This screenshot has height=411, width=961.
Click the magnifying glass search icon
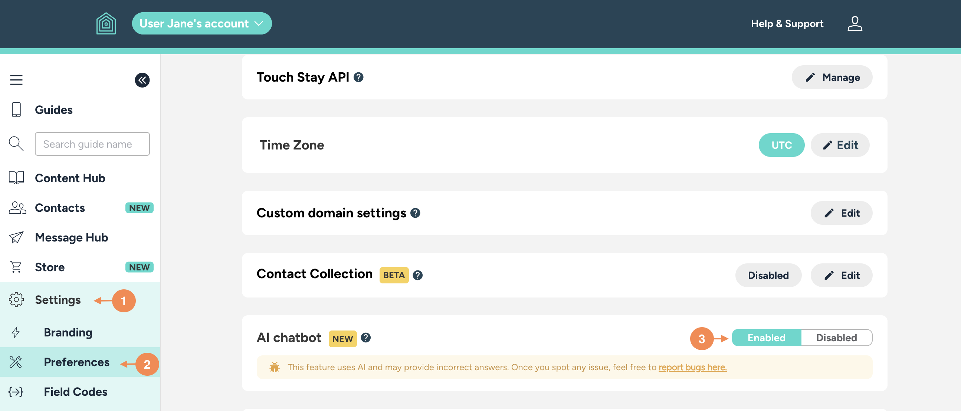pos(16,144)
